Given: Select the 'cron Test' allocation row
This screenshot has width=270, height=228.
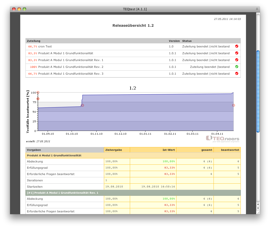Looking at the screenshot, I should (x=133, y=46).
